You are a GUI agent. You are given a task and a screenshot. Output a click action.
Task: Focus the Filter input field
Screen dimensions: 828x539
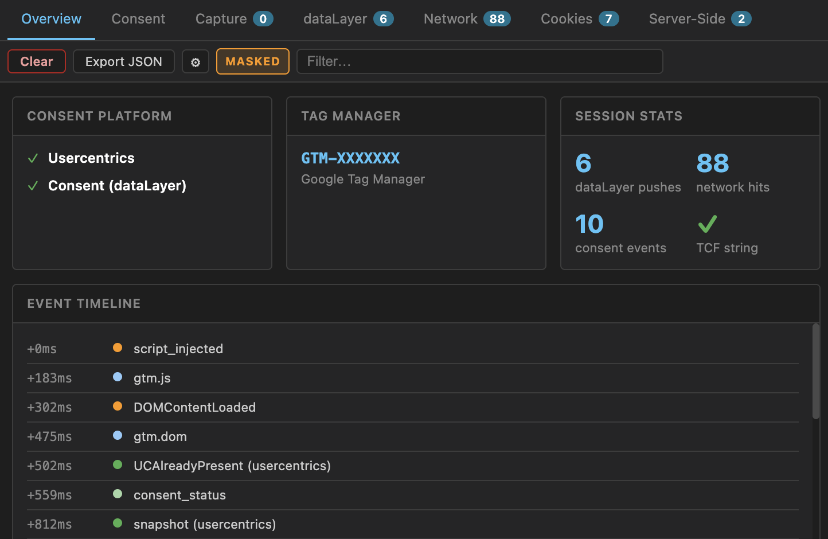tap(480, 61)
